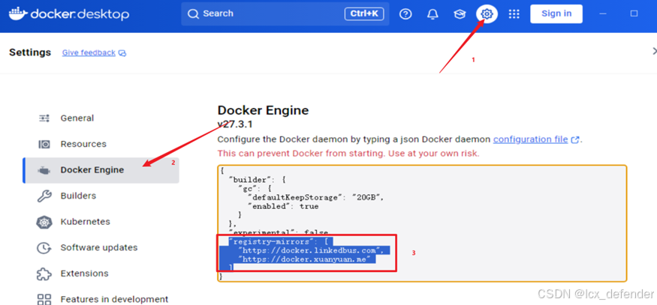Click the red risk warning text
The image size is (657, 305).
pos(348,154)
